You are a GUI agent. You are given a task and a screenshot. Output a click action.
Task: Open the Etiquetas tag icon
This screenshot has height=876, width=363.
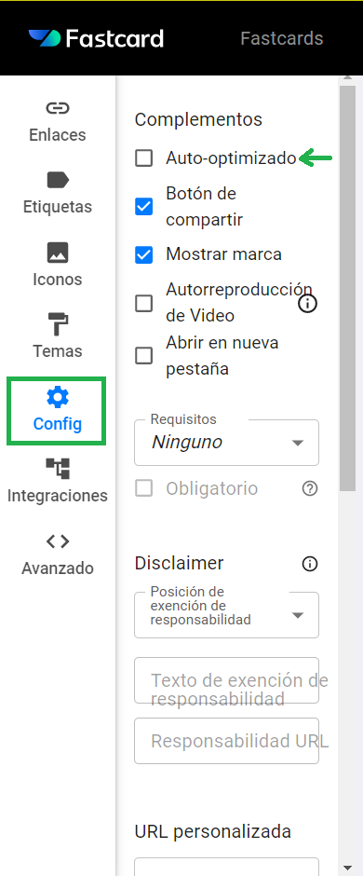coord(58,180)
